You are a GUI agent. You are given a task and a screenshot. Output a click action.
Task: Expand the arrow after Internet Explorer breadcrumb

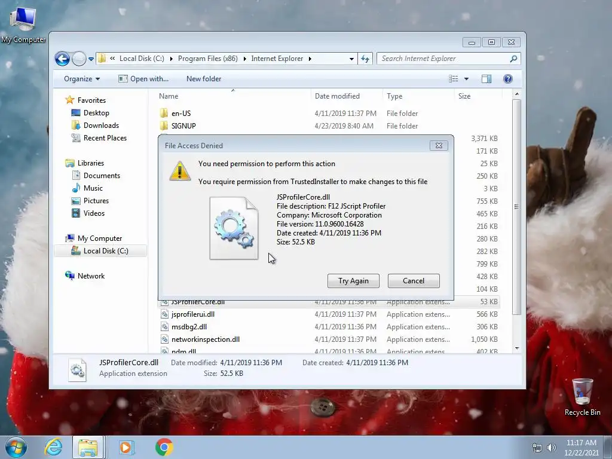point(310,59)
